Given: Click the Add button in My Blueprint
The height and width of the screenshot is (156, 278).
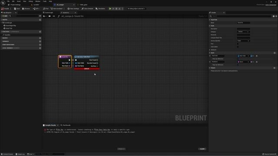Looking at the screenshot, I should tap(5, 16).
